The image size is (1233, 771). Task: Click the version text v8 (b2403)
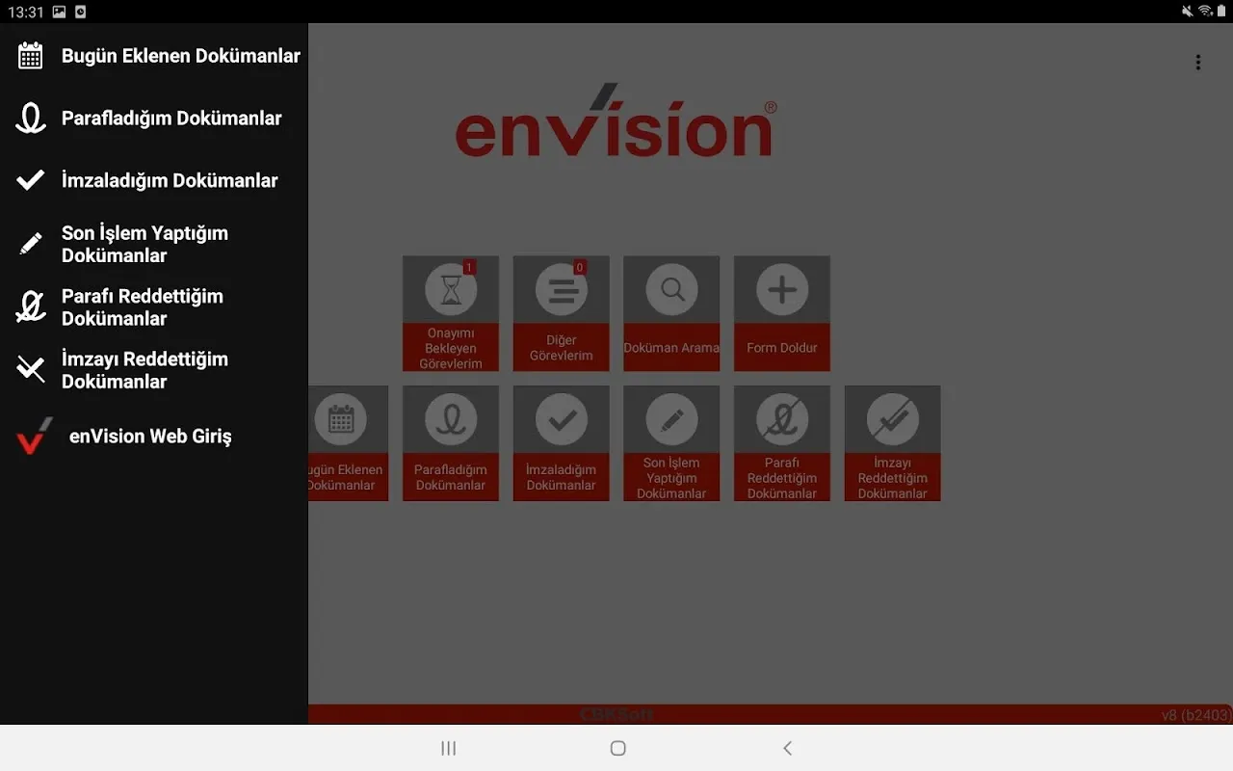click(x=1195, y=715)
